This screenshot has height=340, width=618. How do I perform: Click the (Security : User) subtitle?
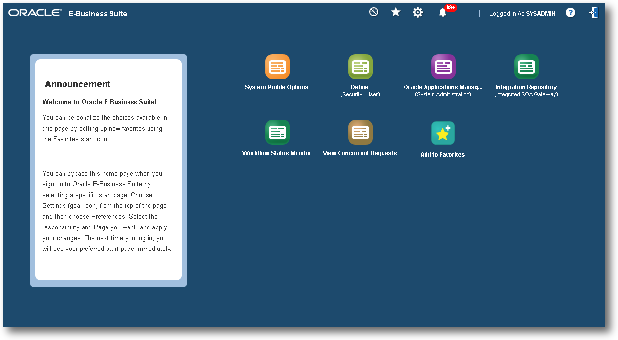tap(360, 94)
